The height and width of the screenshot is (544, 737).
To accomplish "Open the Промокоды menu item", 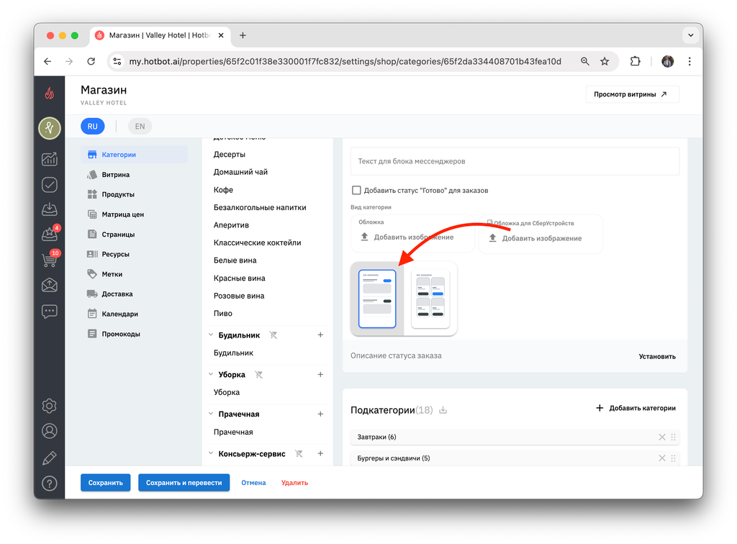I will click(x=135, y=334).
